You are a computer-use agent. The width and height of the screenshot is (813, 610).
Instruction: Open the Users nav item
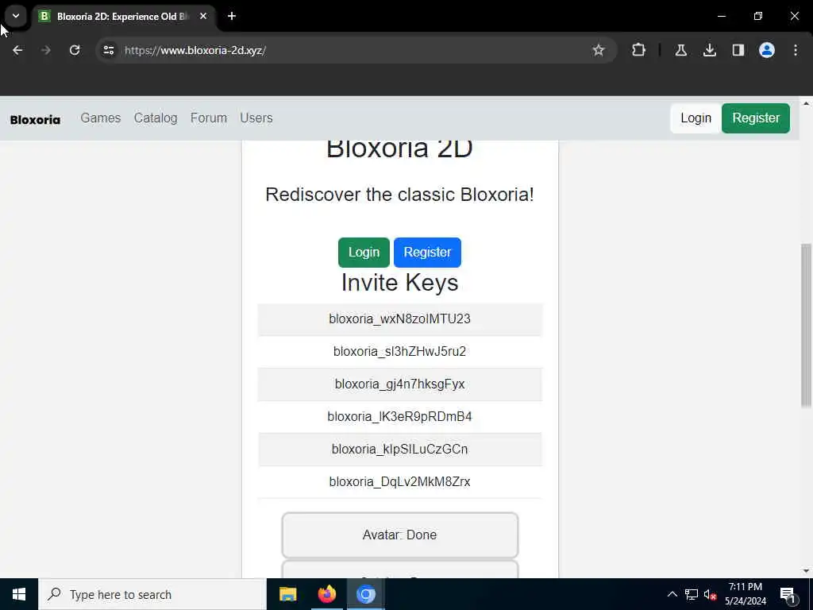(256, 118)
